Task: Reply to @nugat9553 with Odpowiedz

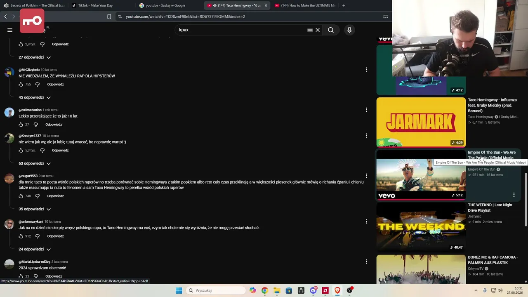Action: point(55,196)
